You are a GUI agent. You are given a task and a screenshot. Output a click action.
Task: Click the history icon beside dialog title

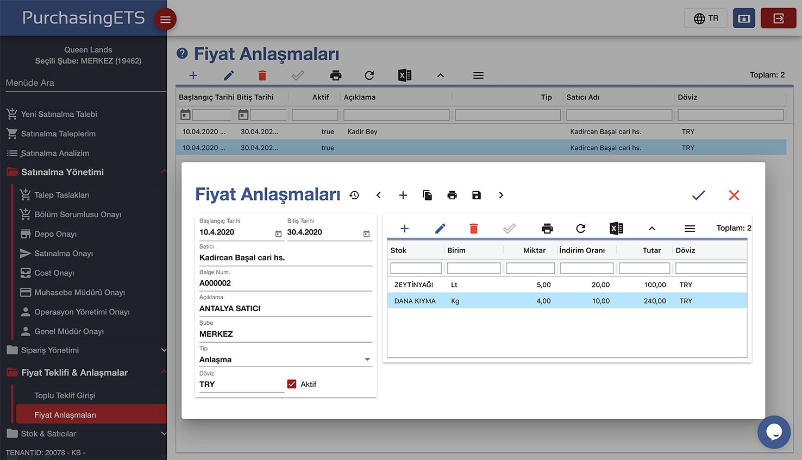354,195
